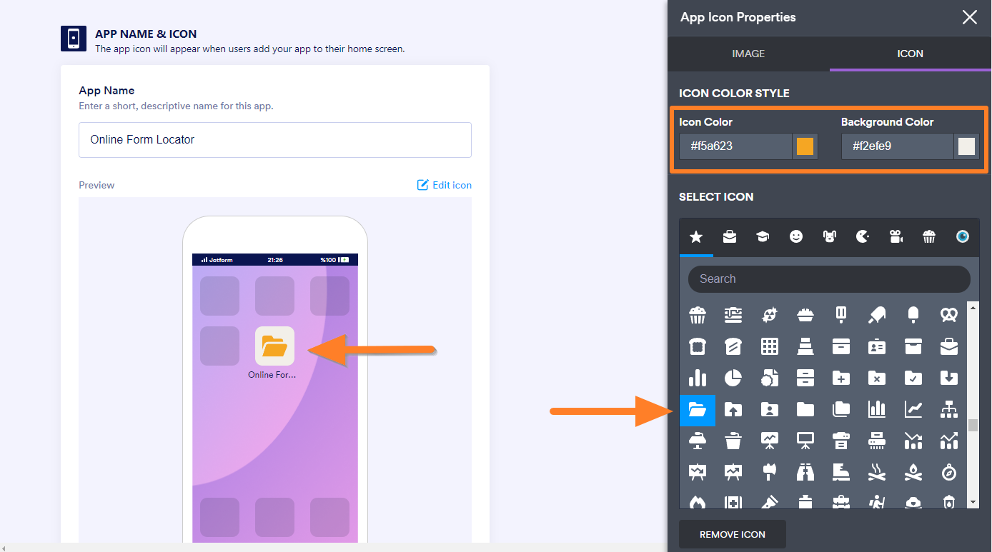Pick the line chart icon
992x552 pixels.
(913, 409)
